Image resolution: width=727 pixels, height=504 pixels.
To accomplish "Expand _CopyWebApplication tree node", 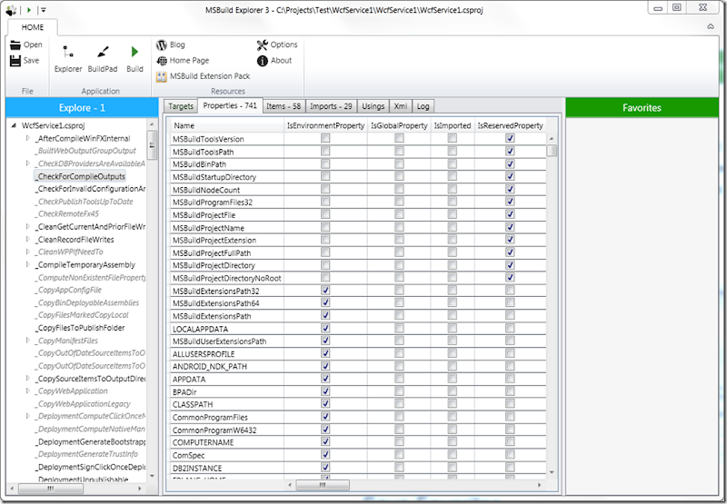I will click(28, 390).
